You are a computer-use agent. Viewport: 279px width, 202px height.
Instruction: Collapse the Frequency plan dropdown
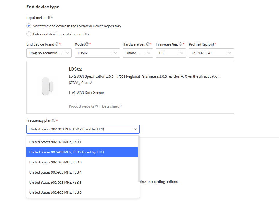(x=83, y=129)
